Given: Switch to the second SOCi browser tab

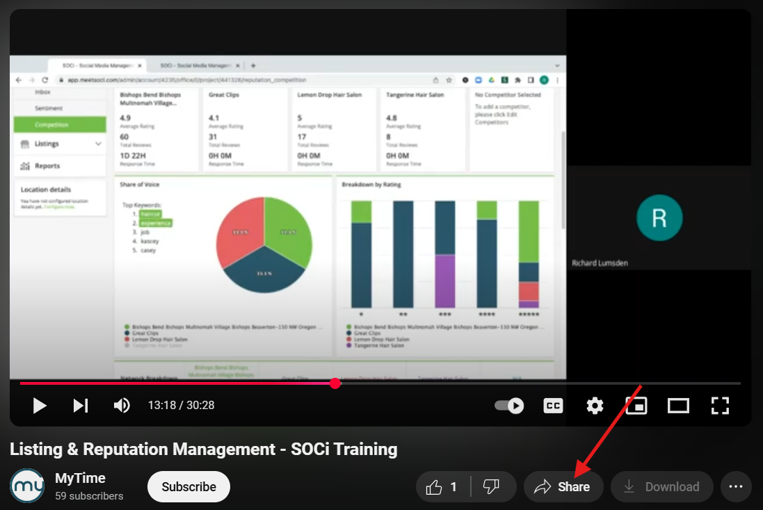Looking at the screenshot, I should pos(196,65).
